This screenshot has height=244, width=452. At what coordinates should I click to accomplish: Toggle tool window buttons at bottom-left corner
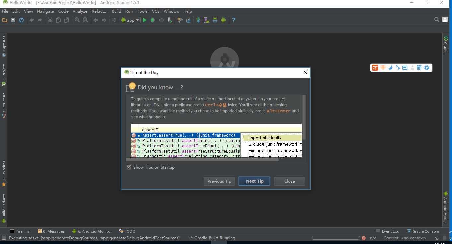[4, 238]
